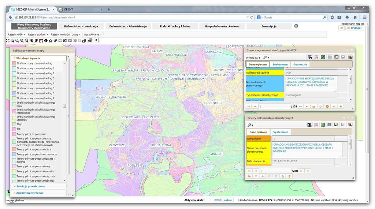The width and height of the screenshot is (375, 209).
Task: Click scrollbar thumb in Granice panel data table
Action: (x=350, y=79)
